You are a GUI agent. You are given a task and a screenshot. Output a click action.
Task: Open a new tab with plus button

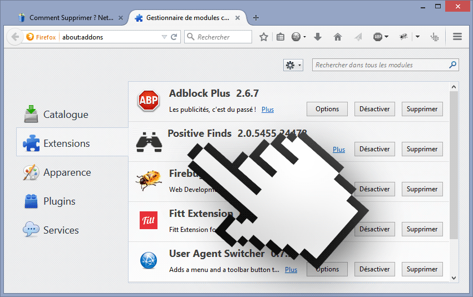point(256,18)
